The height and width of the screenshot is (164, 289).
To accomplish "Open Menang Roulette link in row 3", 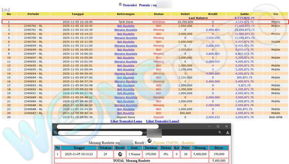I will [126, 30].
